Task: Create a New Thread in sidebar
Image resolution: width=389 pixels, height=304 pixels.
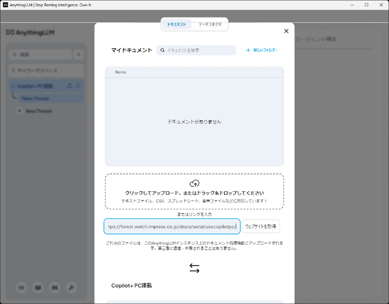Action: [x=34, y=111]
